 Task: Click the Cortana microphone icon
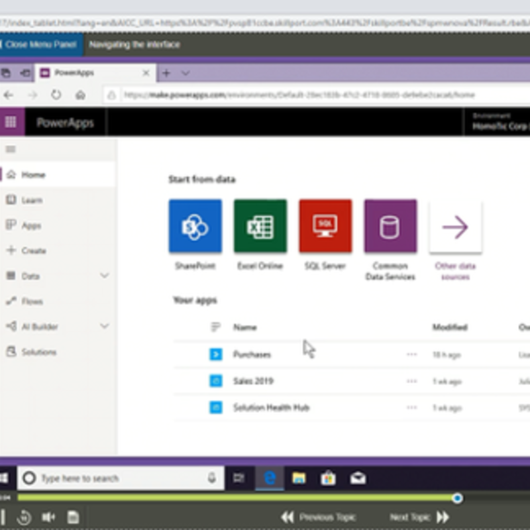[212, 478]
